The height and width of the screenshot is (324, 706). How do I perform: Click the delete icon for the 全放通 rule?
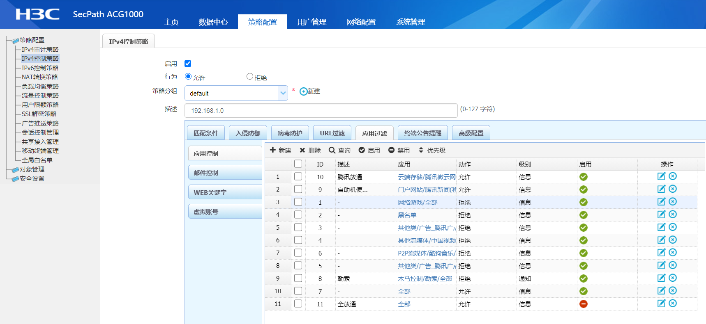tap(673, 303)
